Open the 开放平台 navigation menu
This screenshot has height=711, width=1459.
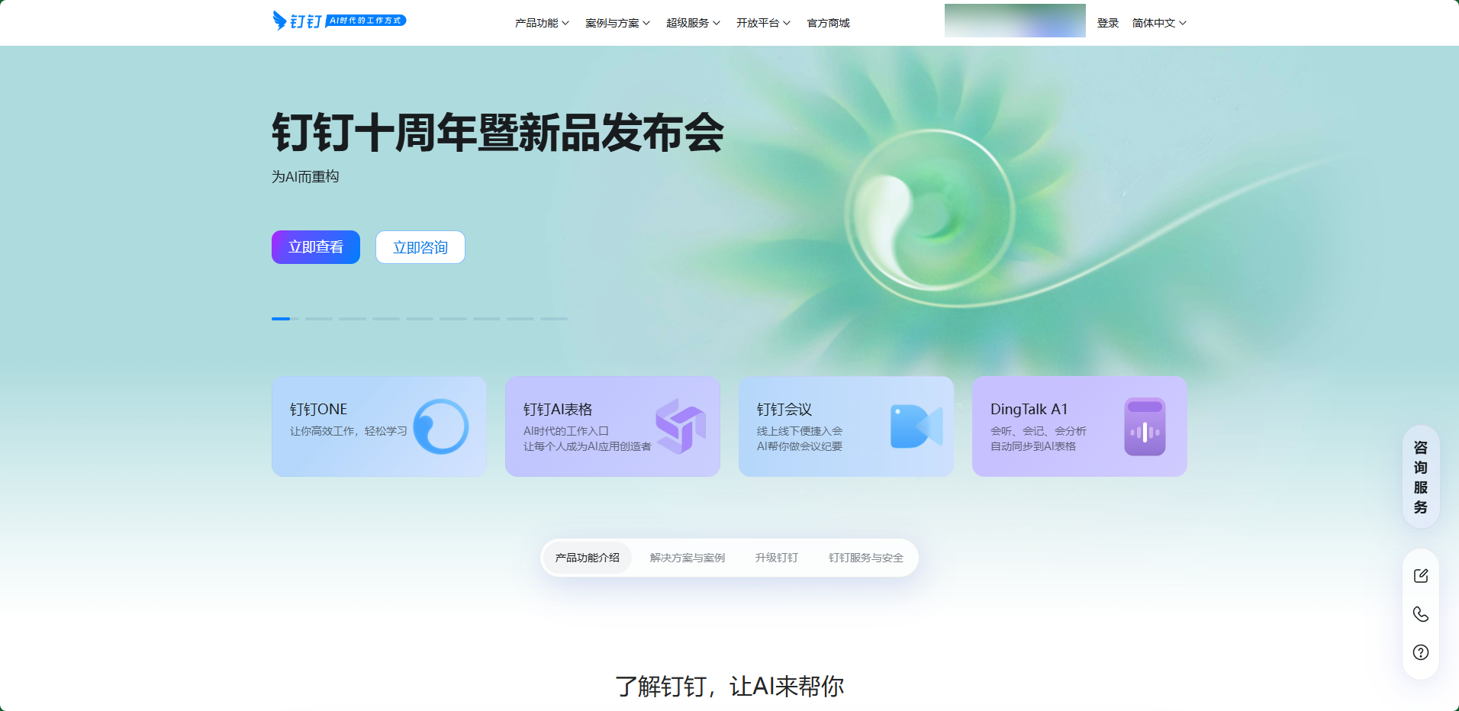762,23
